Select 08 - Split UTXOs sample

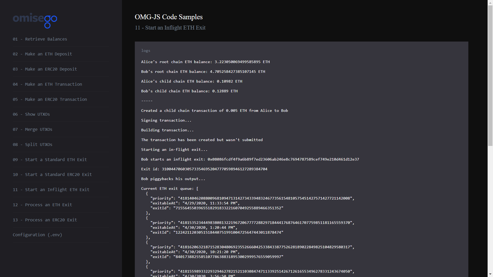tap(33, 144)
